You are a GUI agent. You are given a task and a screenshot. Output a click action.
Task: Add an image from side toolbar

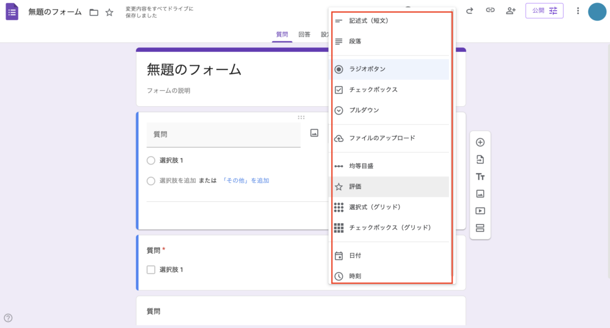click(480, 193)
